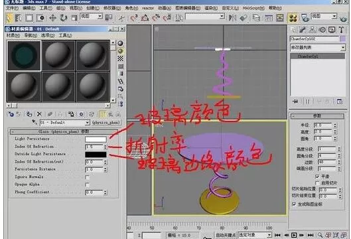Select ChamferCyl entry in modifier stack
This screenshot has width=351, height=239.
[317, 56]
